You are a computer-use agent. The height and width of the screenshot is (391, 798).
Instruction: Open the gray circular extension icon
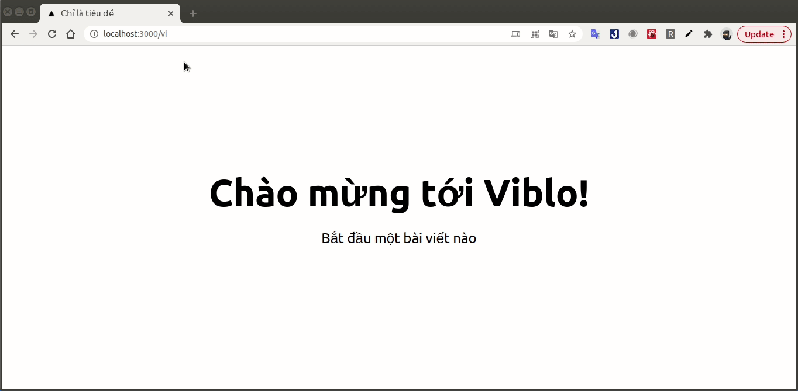632,34
